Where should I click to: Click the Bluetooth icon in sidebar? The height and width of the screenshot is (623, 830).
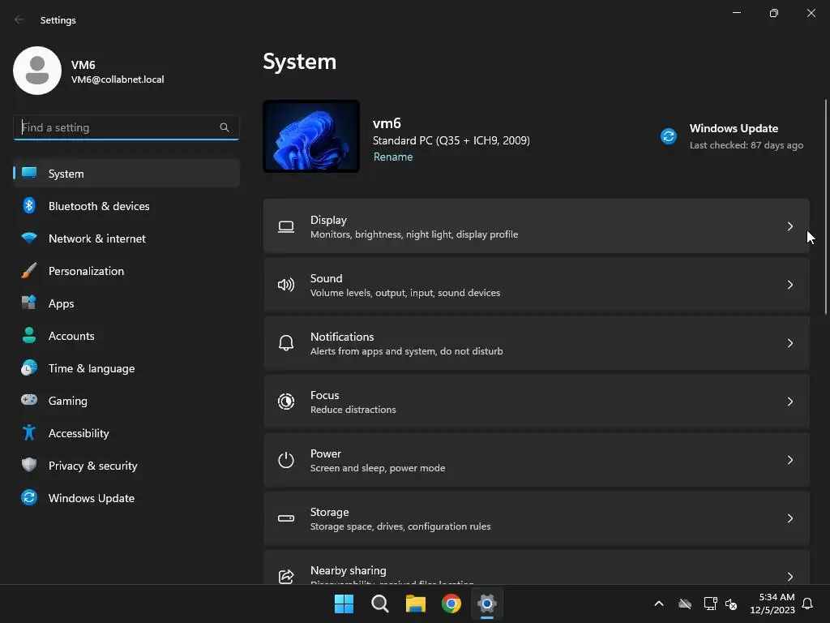(x=29, y=205)
